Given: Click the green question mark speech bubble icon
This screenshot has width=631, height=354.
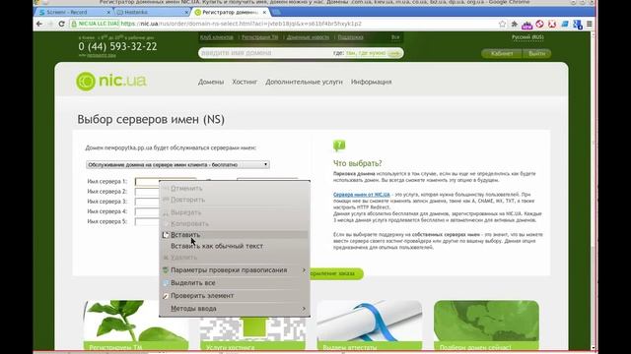Looking at the screenshot, I should (x=339, y=146).
